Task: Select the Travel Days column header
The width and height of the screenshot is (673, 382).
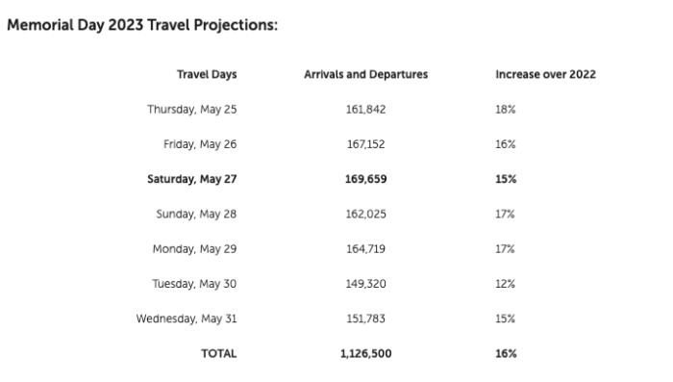Action: [207, 74]
